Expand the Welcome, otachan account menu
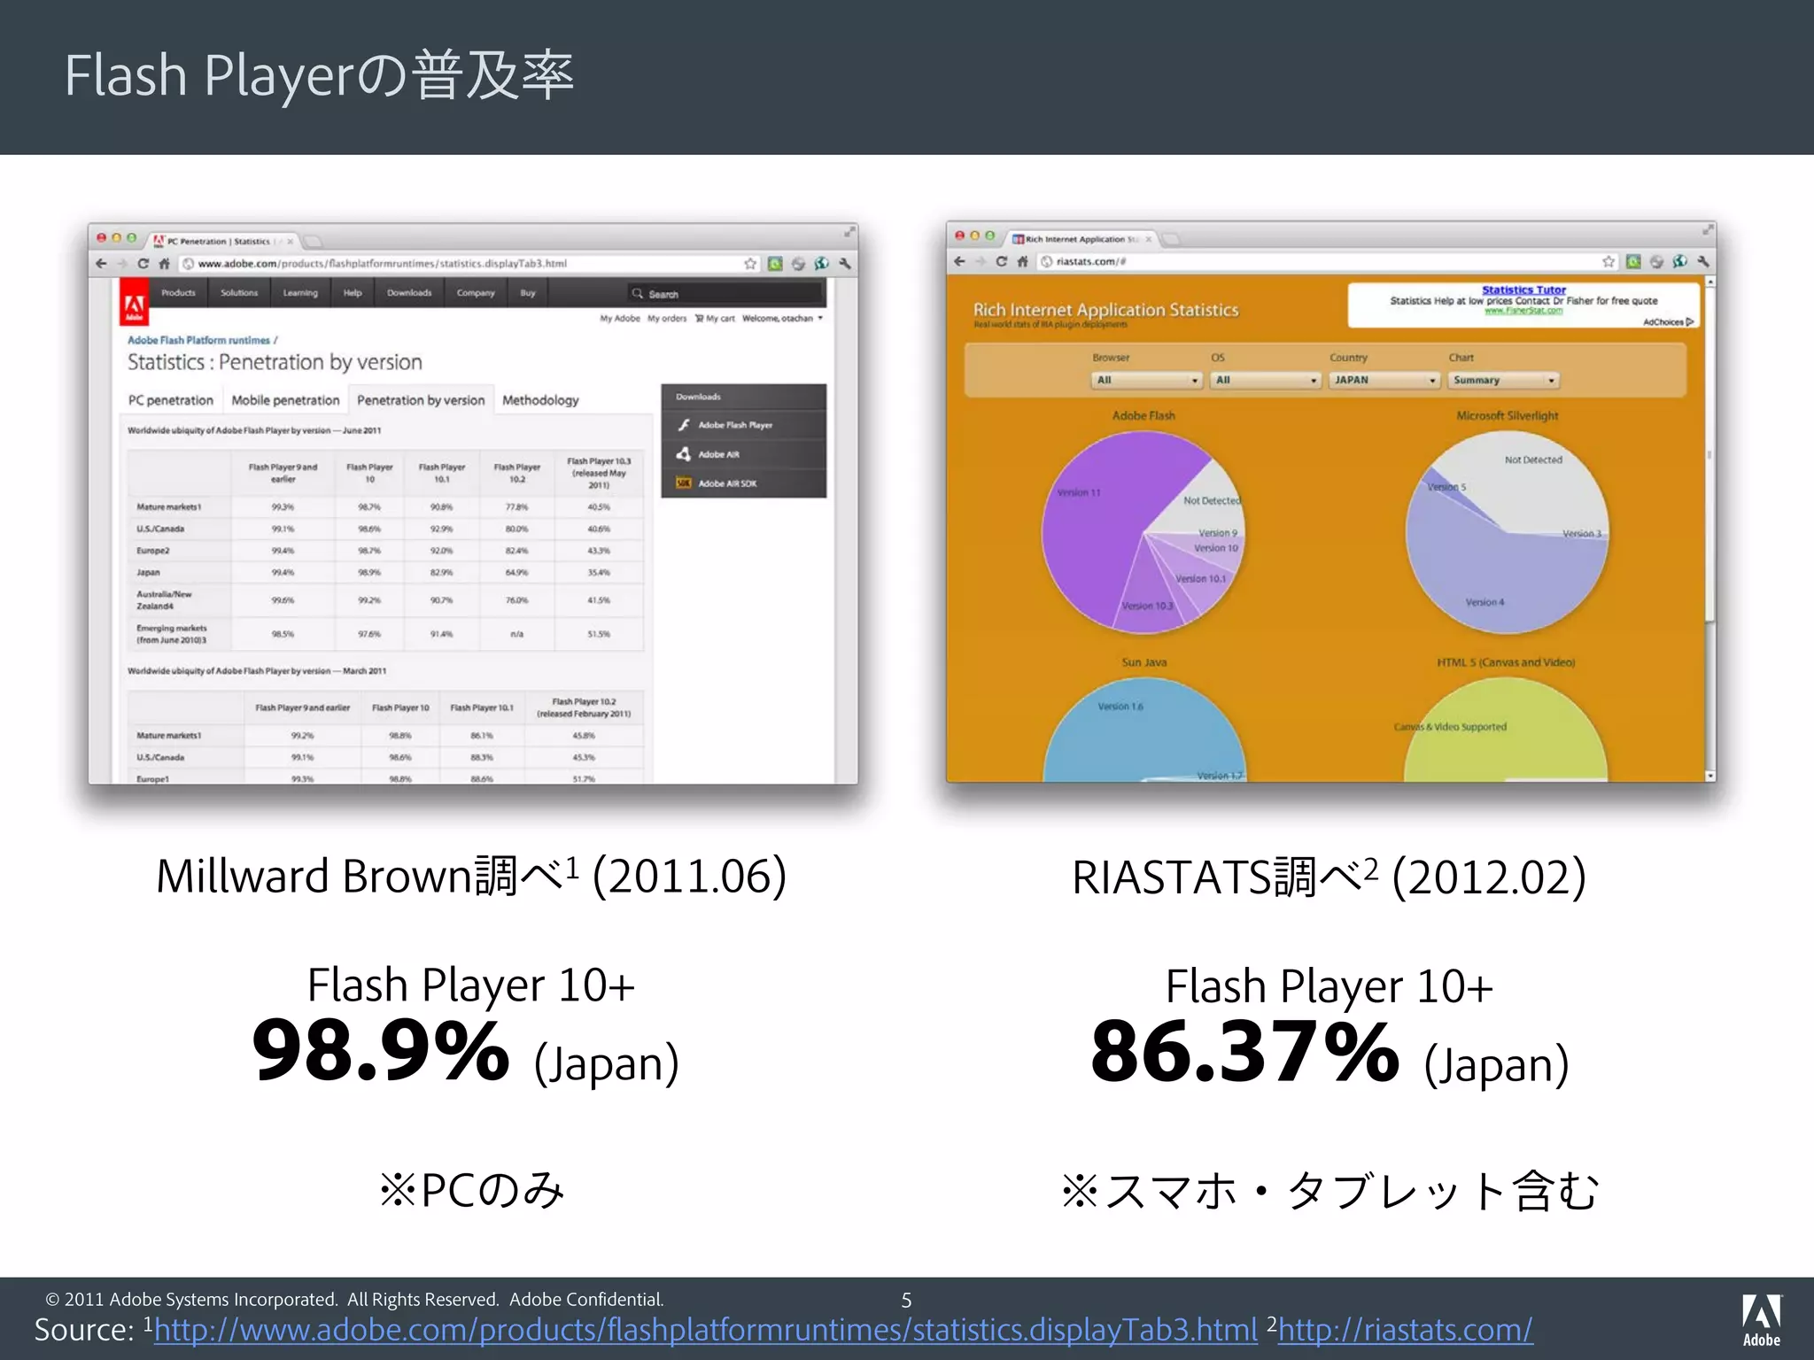1814x1360 pixels. point(782,318)
